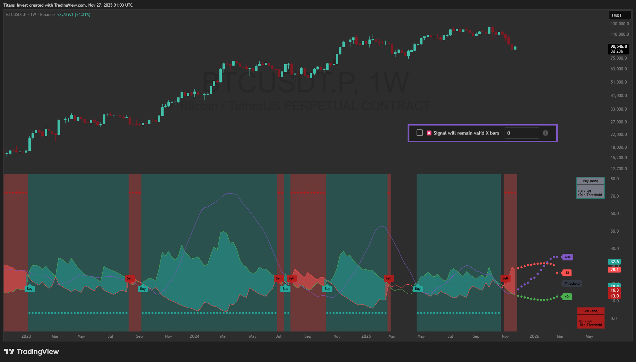Screen dimensions: 636x362
Task: Click the Sell marker at November 2025
Action: [x=505, y=278]
